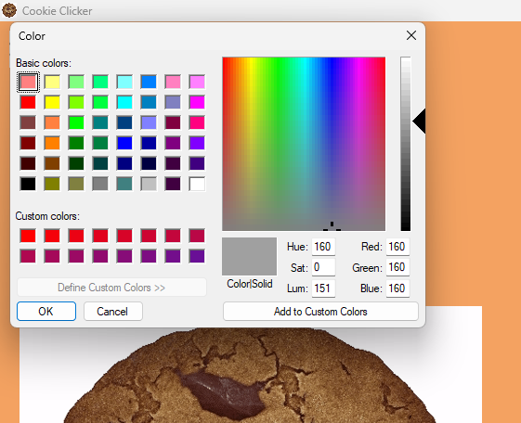Click the Red value field
521x423 pixels.
(x=397, y=247)
